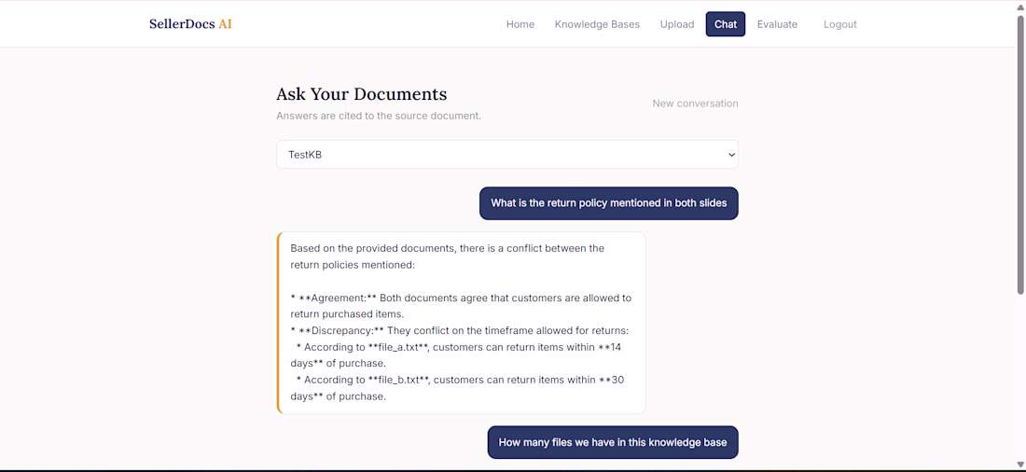Select the Chat tab
Viewport: 1026px width, 472px height.
726,24
